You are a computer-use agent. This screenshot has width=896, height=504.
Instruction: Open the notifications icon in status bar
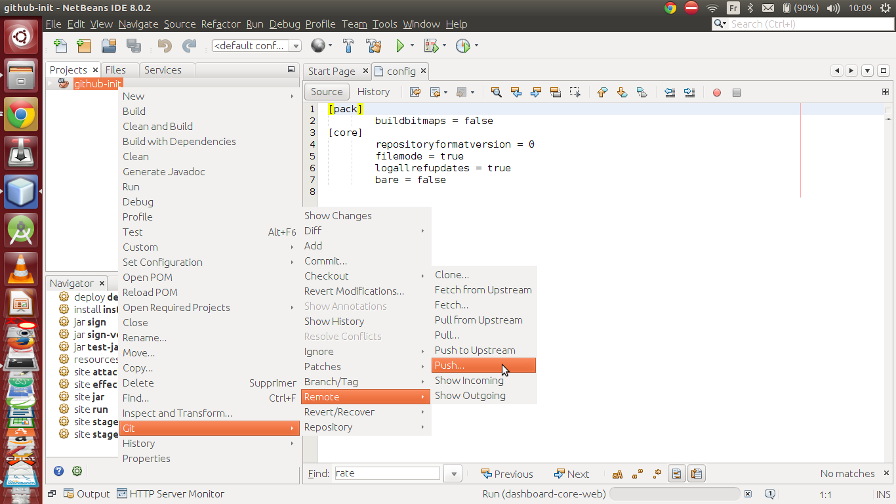tap(771, 494)
